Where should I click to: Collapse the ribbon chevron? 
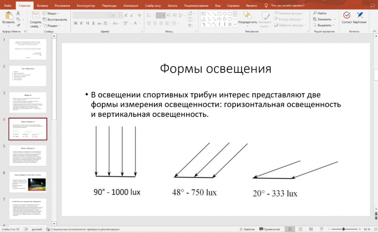374,31
